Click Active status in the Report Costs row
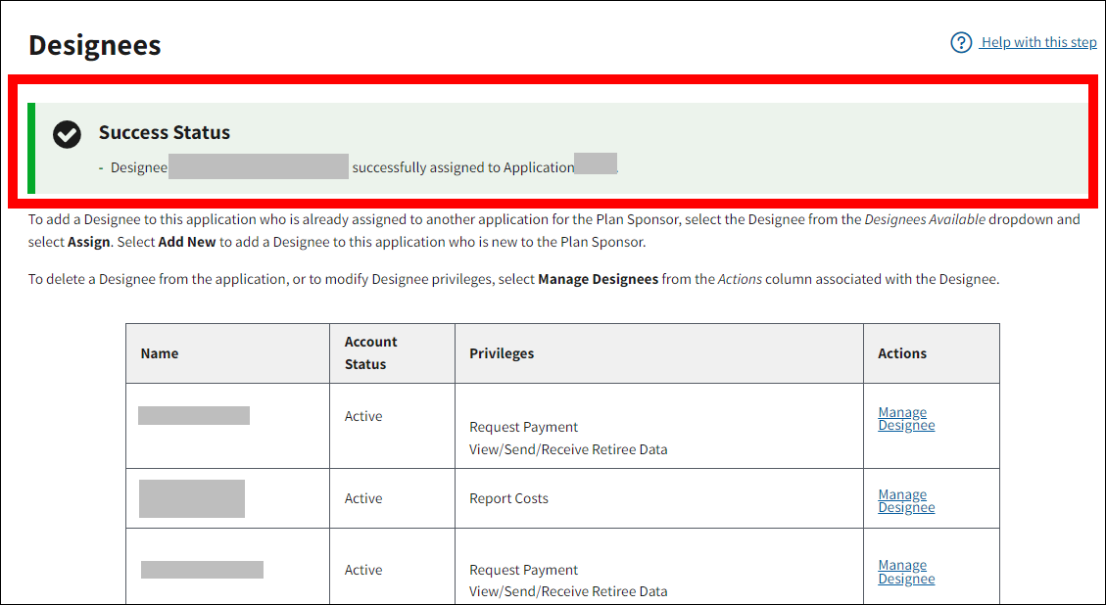 363,498
